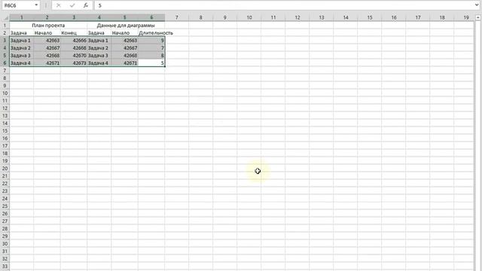Click the Cancel X icon in formula bar
The width and height of the screenshot is (482, 271).
[59, 5]
